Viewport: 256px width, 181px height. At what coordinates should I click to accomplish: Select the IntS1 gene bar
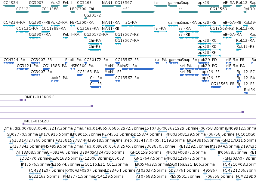(x=138, y=12)
